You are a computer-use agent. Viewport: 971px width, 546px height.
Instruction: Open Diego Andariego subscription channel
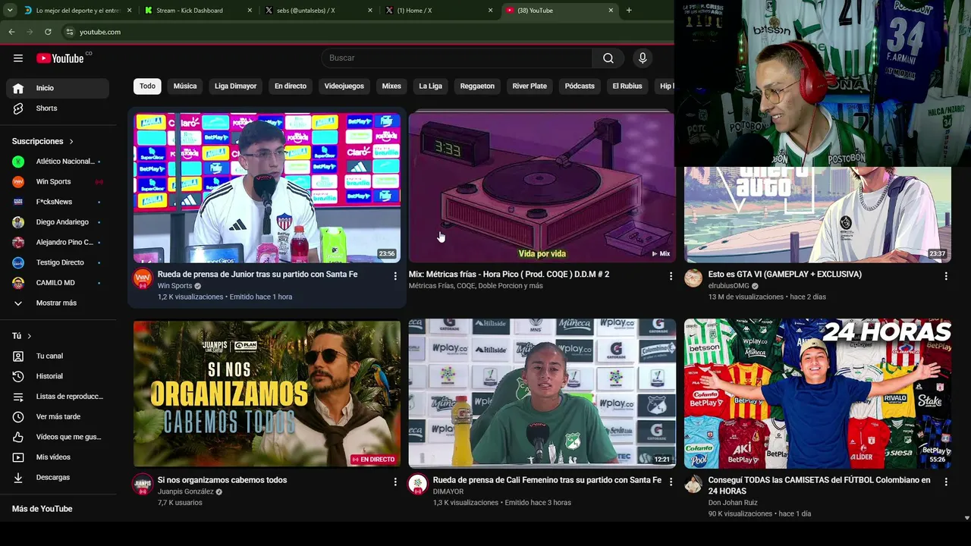[58, 222]
